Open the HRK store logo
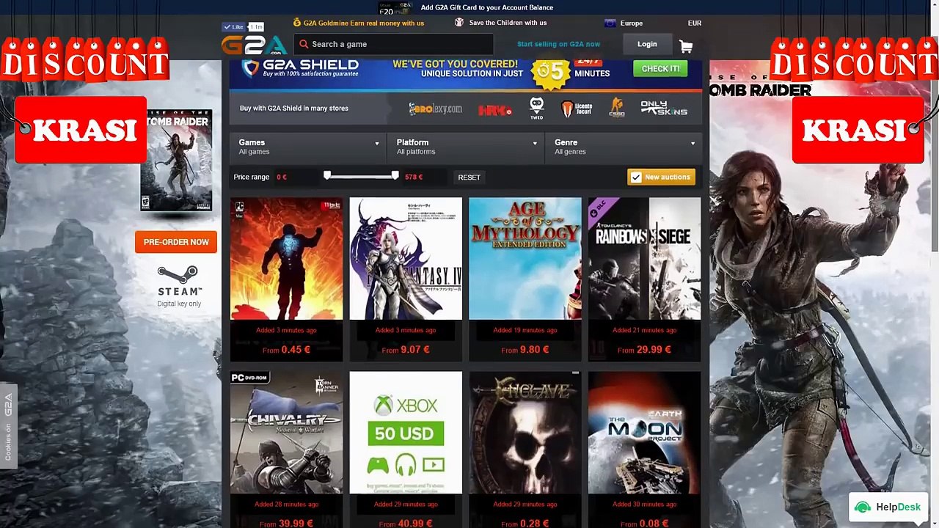Viewport: 939px width, 528px height. point(495,110)
